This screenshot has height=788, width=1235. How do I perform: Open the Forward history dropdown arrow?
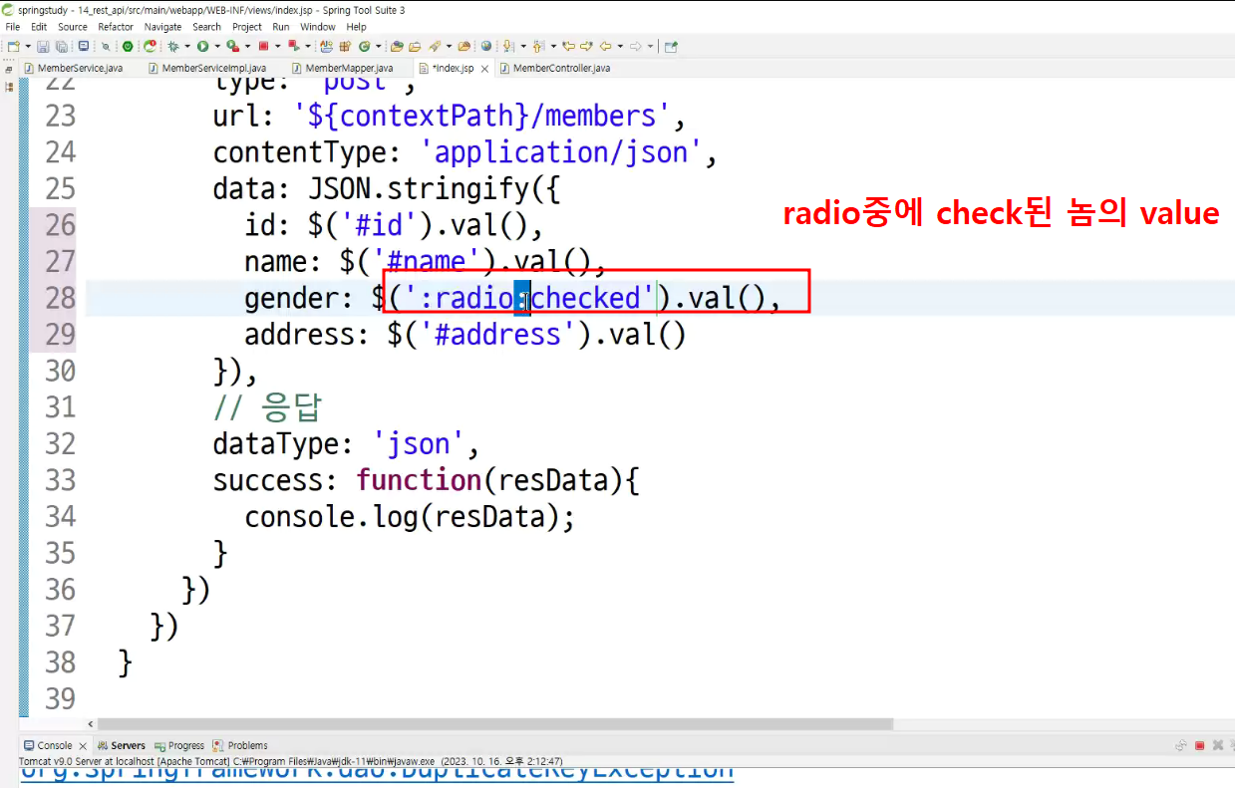[650, 46]
